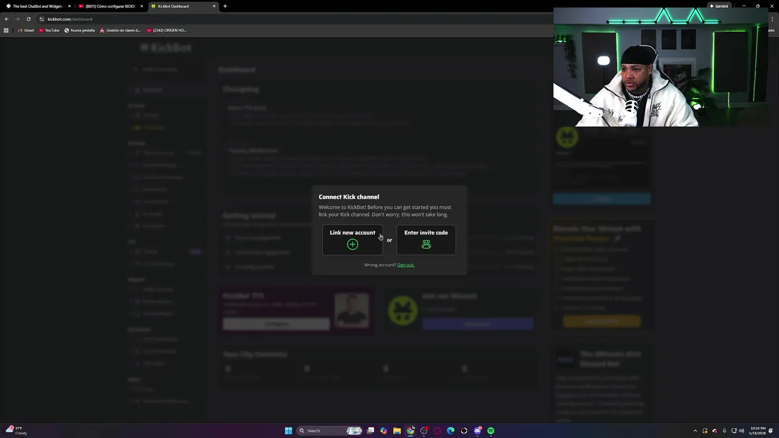The width and height of the screenshot is (779, 438).
Task: Close the KickBot Dashboard tab
Action: coord(214,6)
